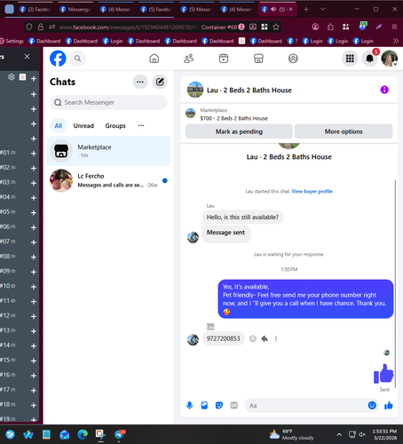403x444 pixels.
Task: Open the browser application menu hamburger
Action: pos(394,27)
